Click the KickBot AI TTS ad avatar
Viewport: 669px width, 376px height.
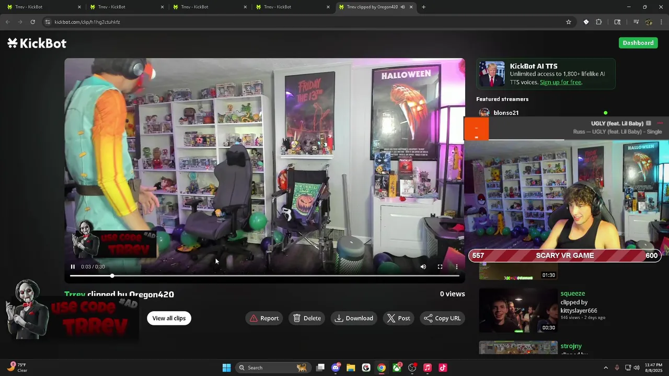pos(492,74)
